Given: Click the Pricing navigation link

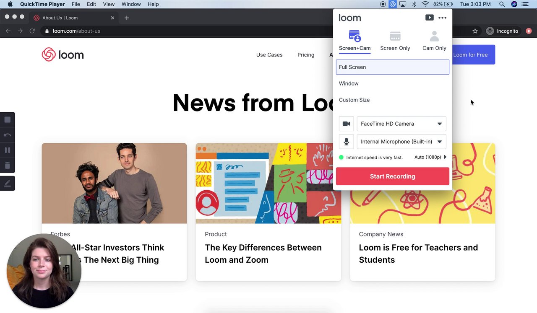Looking at the screenshot, I should [x=306, y=55].
